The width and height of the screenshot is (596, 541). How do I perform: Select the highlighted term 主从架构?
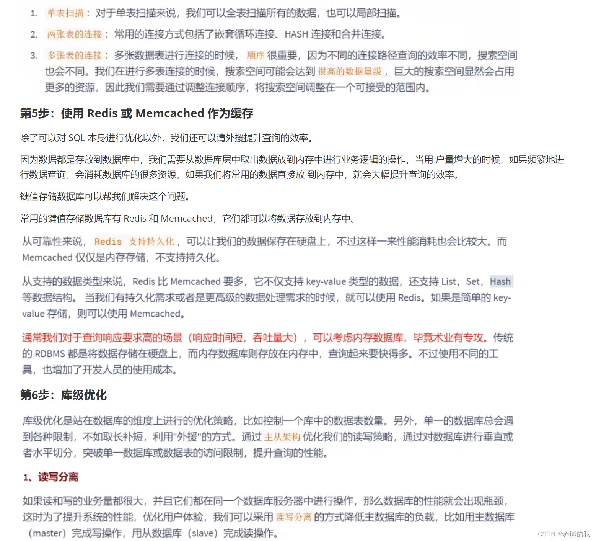283,436
